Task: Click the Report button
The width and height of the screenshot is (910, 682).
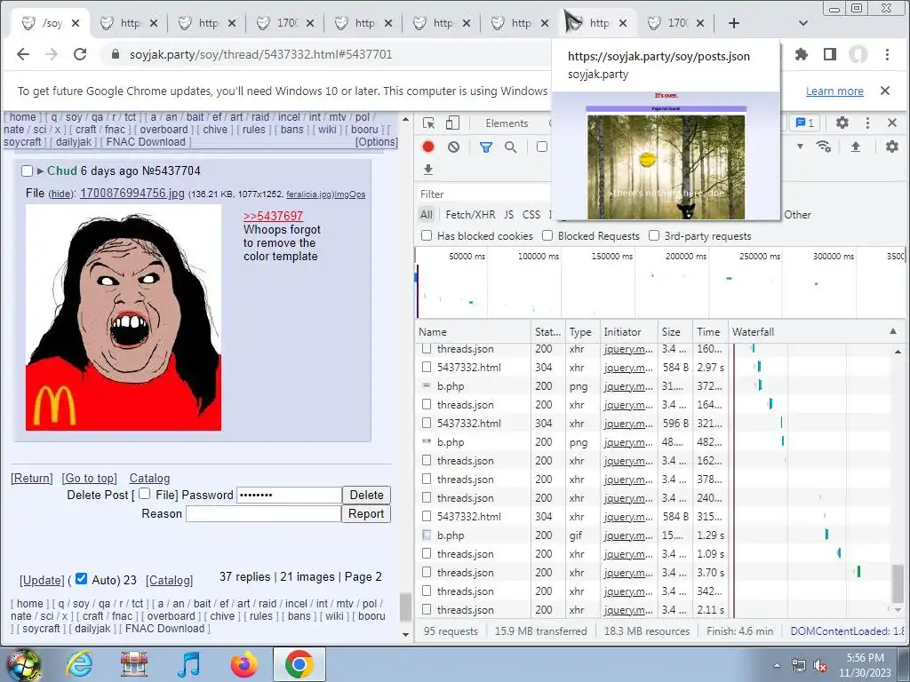Action: click(366, 514)
